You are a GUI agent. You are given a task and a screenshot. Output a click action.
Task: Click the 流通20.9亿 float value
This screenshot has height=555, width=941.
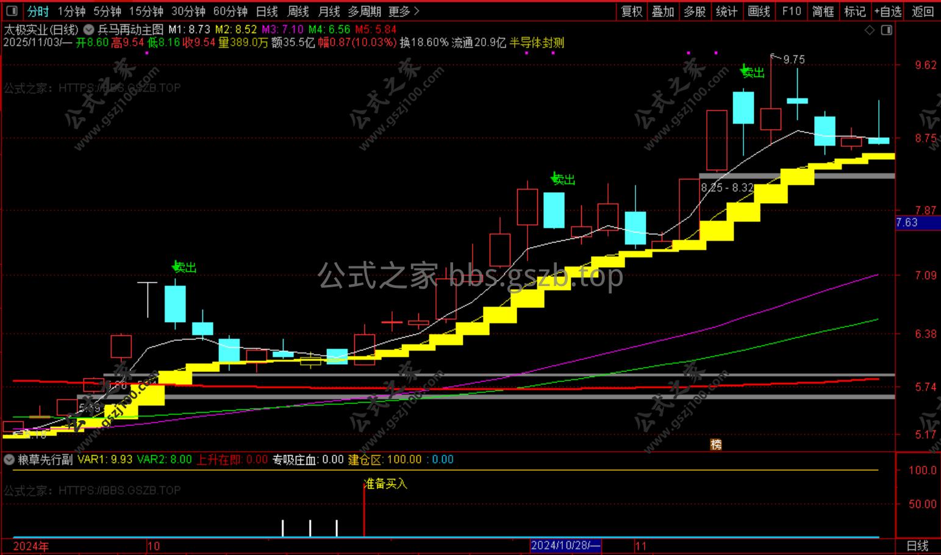click(x=479, y=43)
